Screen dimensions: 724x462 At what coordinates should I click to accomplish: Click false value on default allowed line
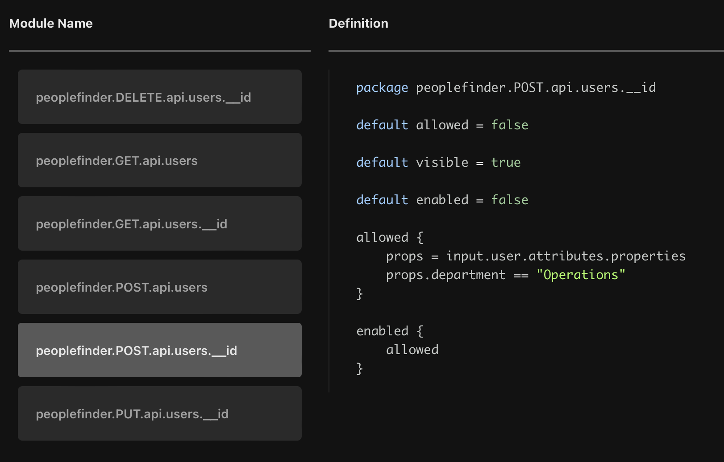(x=509, y=125)
